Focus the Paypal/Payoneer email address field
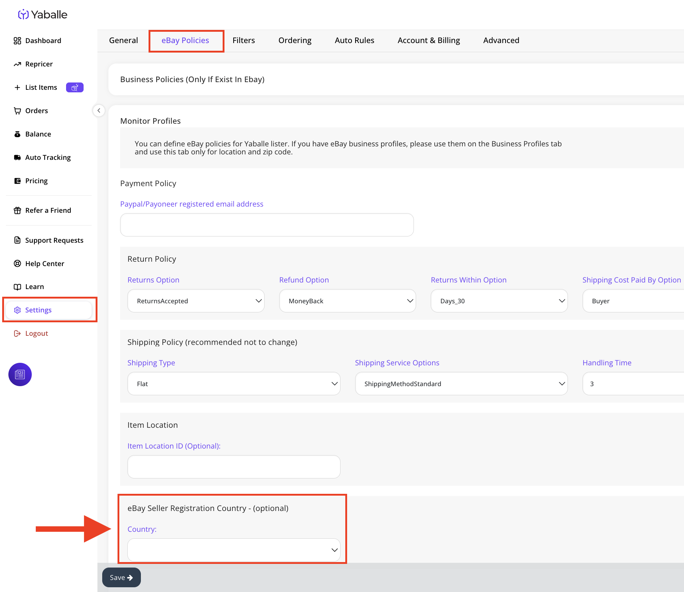Image resolution: width=684 pixels, height=592 pixels. pyautogui.click(x=267, y=225)
